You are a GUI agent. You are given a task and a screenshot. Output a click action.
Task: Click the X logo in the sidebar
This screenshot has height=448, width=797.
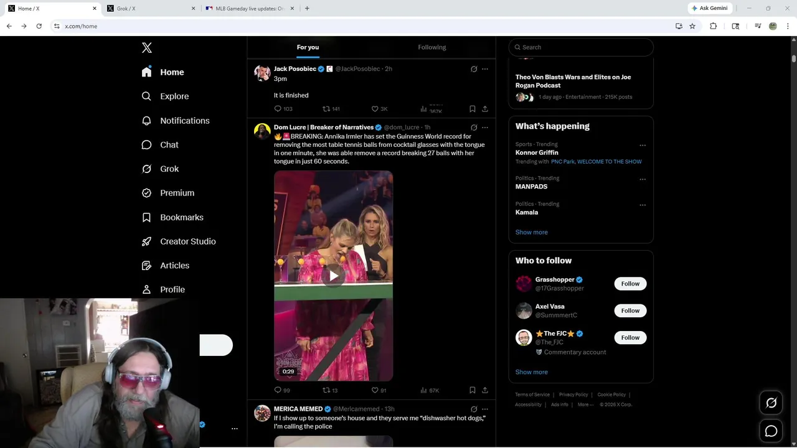(147, 48)
